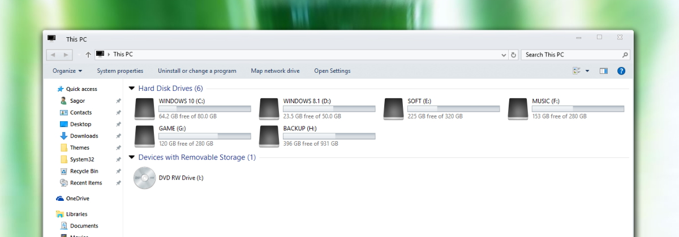Click the GAME (G:) drive icon
The image size is (679, 237).
coord(144,136)
